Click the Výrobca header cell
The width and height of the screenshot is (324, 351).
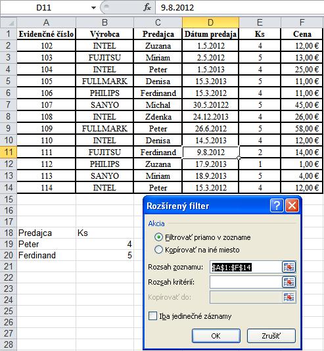click(x=104, y=34)
